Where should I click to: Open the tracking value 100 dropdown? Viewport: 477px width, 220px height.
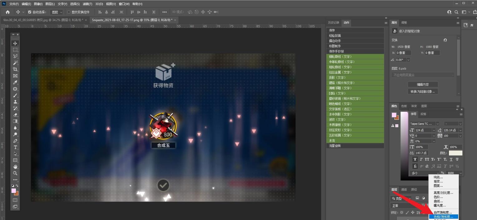tap(460, 136)
